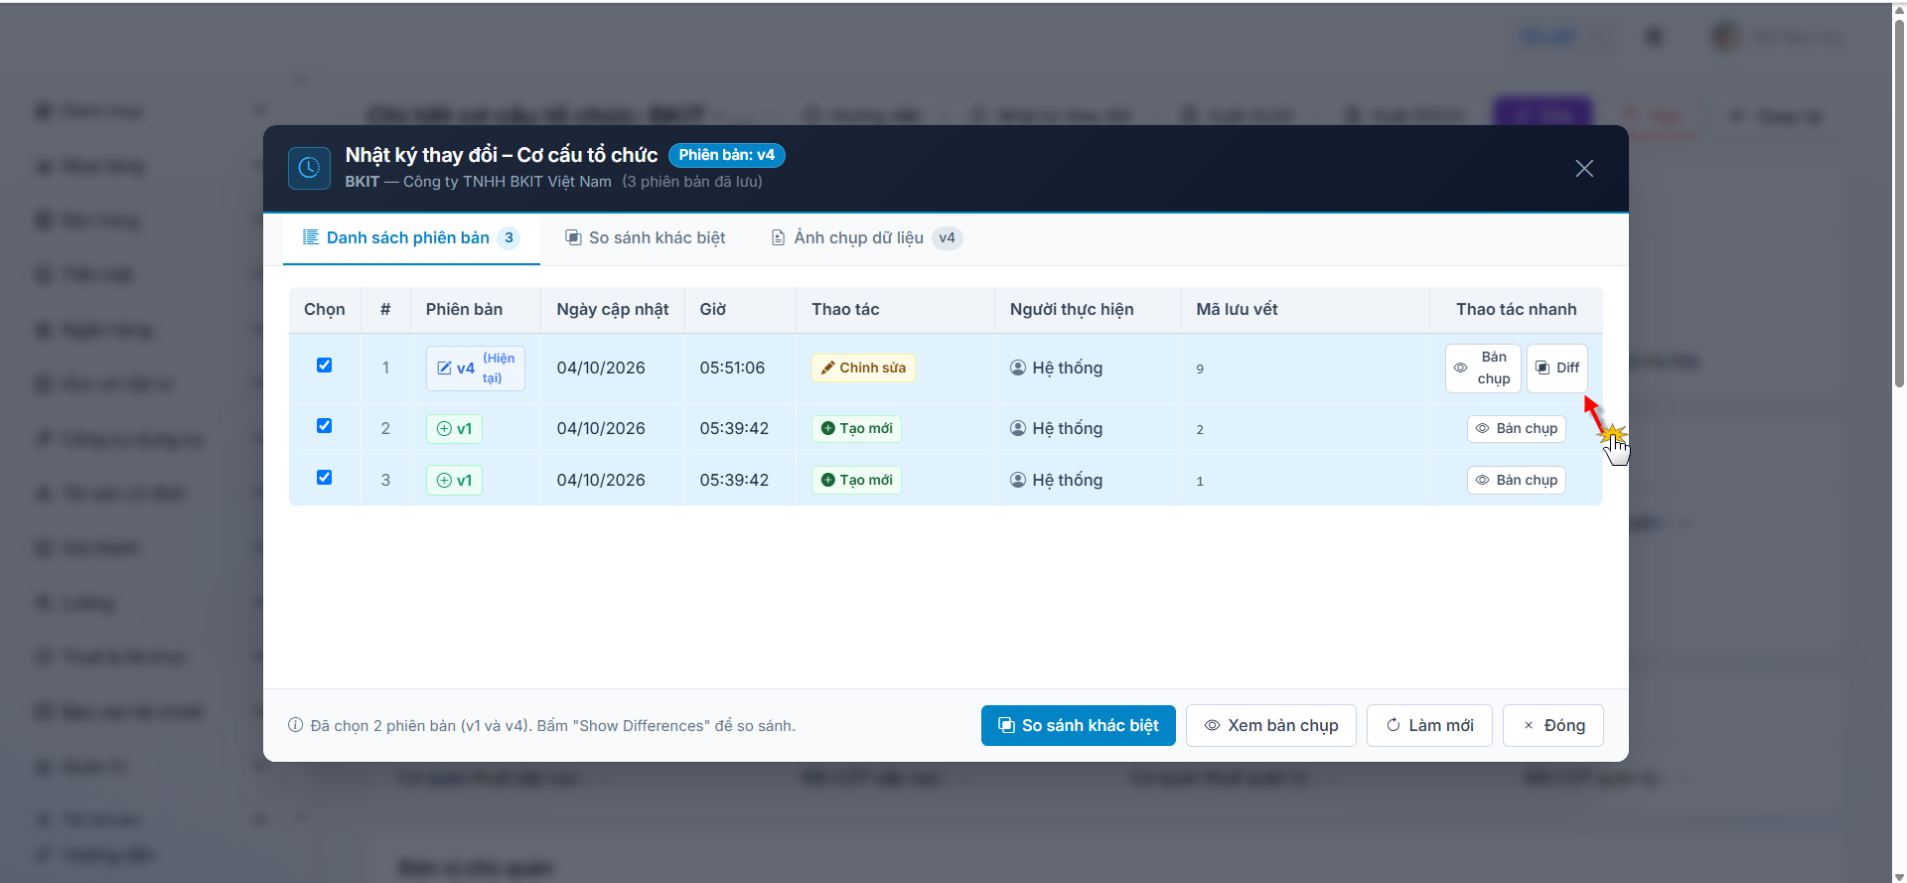Close the change log dialog with X
This screenshot has width=1907, height=883.
[1584, 169]
